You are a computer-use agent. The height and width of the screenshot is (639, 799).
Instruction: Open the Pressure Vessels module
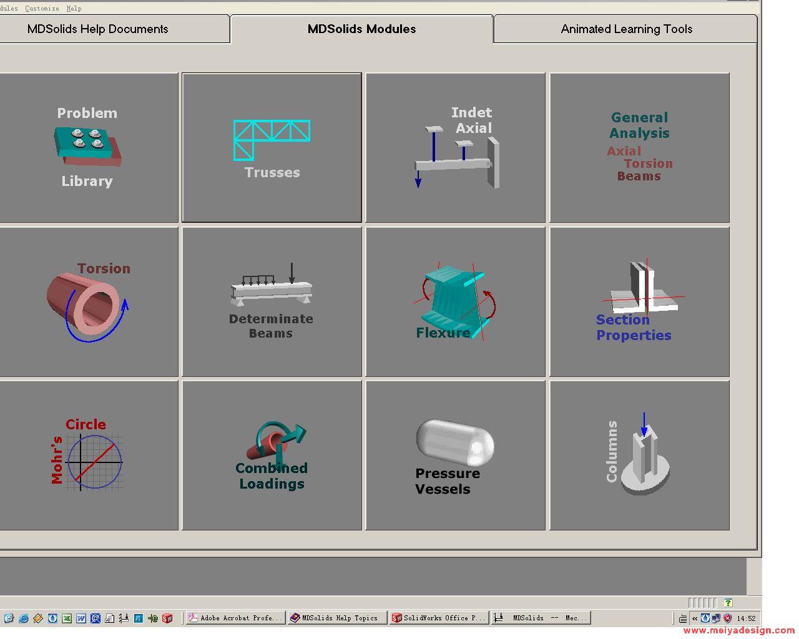455,456
